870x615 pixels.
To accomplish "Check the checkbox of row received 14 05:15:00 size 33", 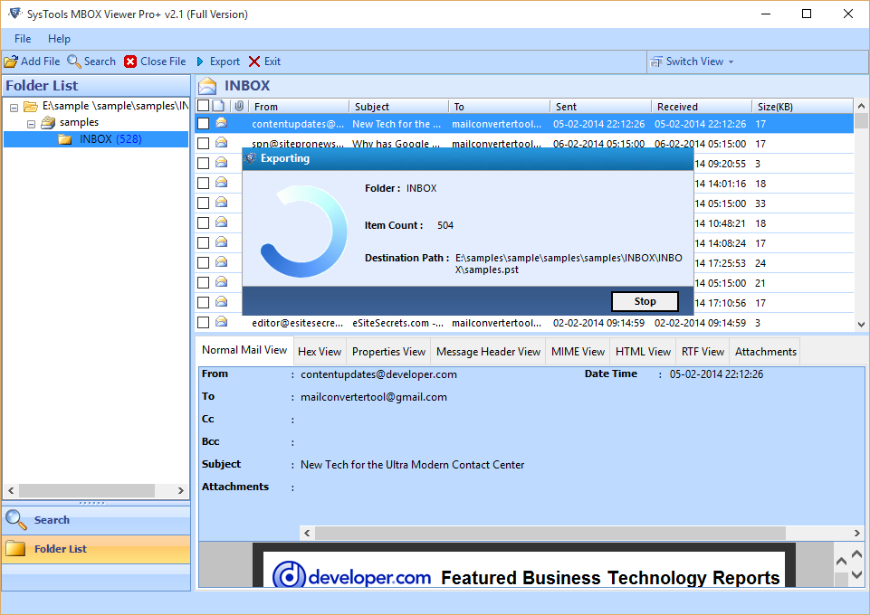I will pyautogui.click(x=204, y=203).
